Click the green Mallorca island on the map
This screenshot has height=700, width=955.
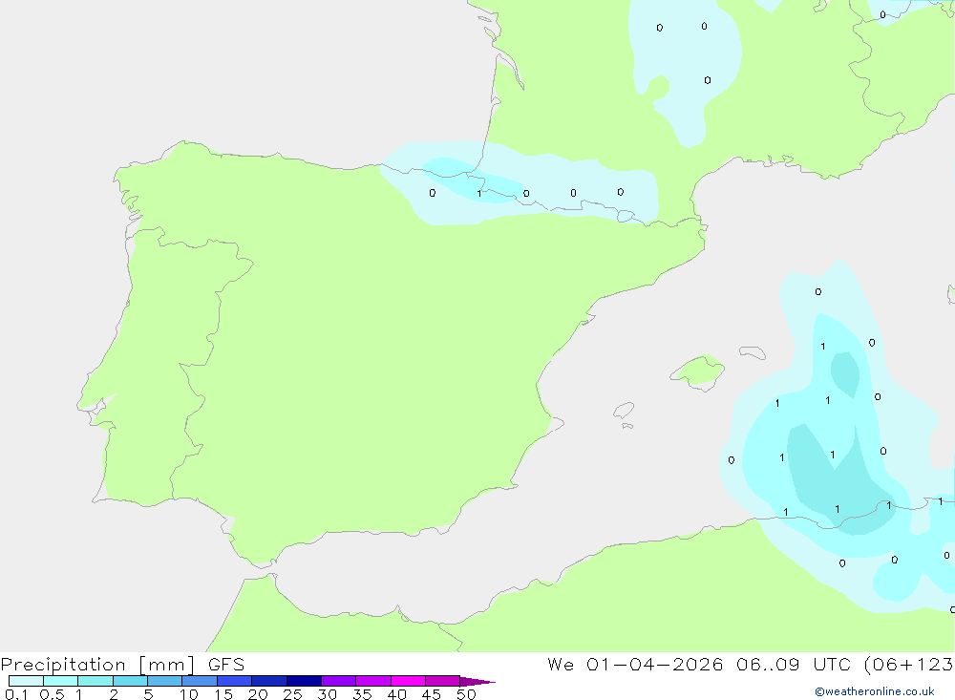pyautogui.click(x=698, y=371)
